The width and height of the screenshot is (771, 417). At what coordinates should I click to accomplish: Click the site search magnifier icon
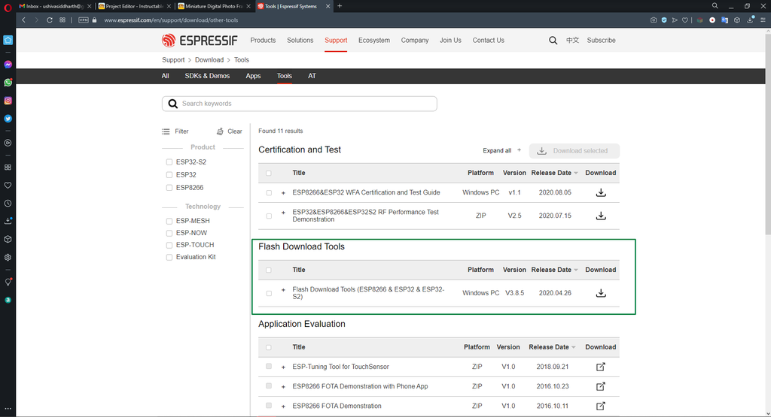click(x=553, y=41)
